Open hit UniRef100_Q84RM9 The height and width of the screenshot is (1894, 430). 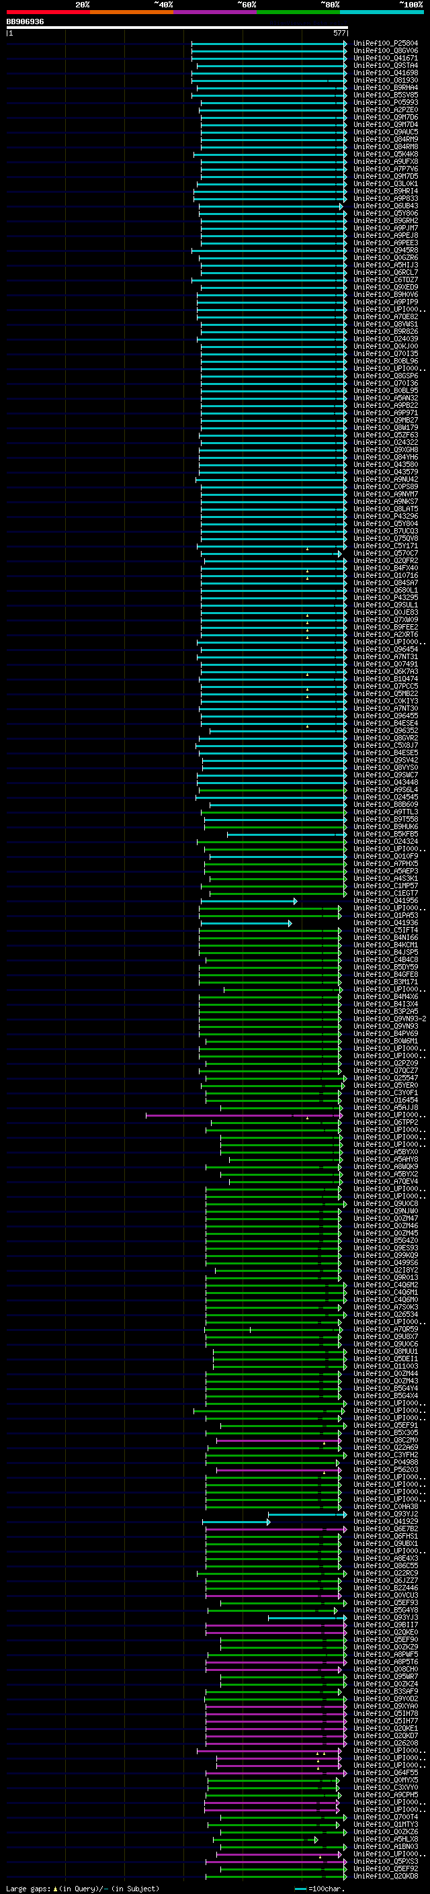click(x=386, y=140)
